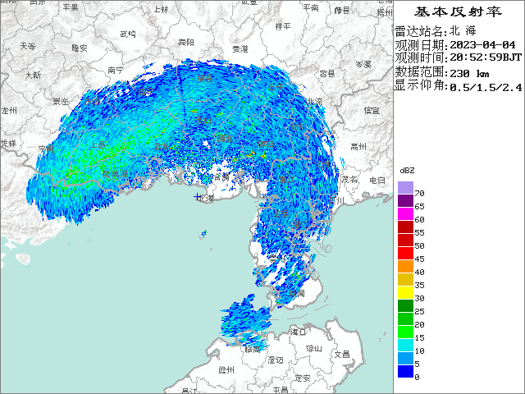Click the 雷达站名:北海 station line
Screen dimensions: 525x394
click(x=436, y=31)
